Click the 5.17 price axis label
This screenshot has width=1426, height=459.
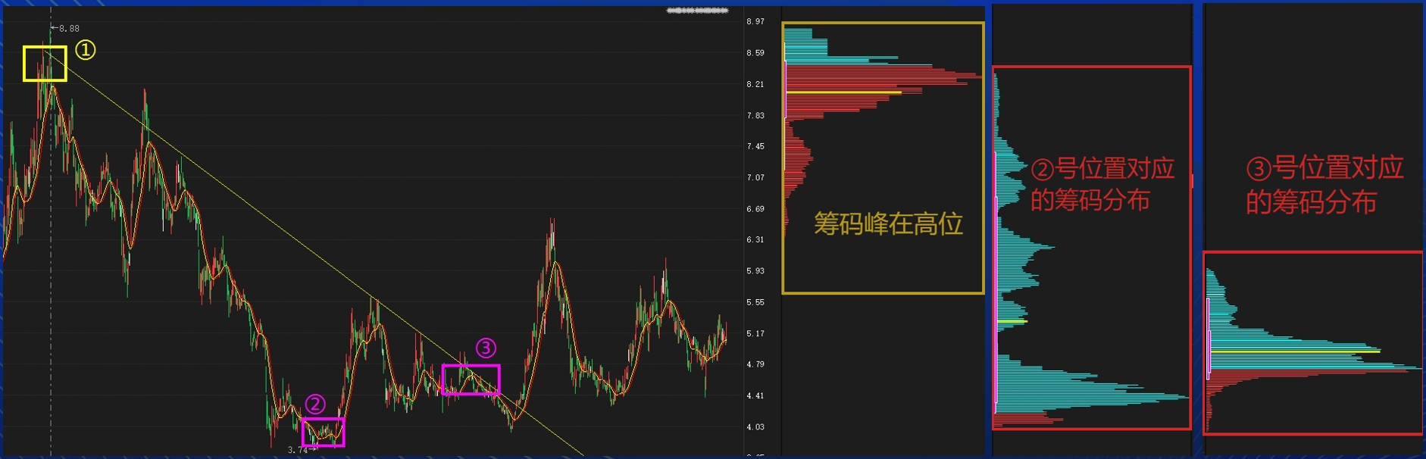755,334
